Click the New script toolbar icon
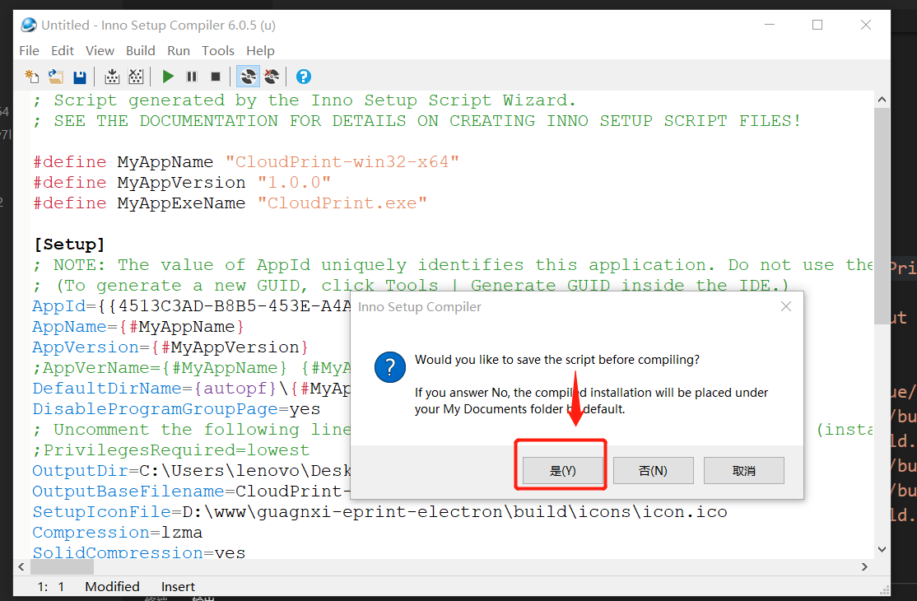 pyautogui.click(x=31, y=77)
